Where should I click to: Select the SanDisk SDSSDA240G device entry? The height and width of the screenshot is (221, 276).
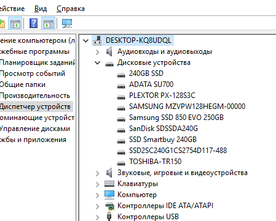164,129
